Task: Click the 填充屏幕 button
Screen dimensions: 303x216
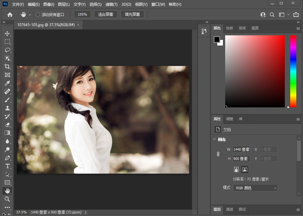Action: pyautogui.click(x=132, y=14)
